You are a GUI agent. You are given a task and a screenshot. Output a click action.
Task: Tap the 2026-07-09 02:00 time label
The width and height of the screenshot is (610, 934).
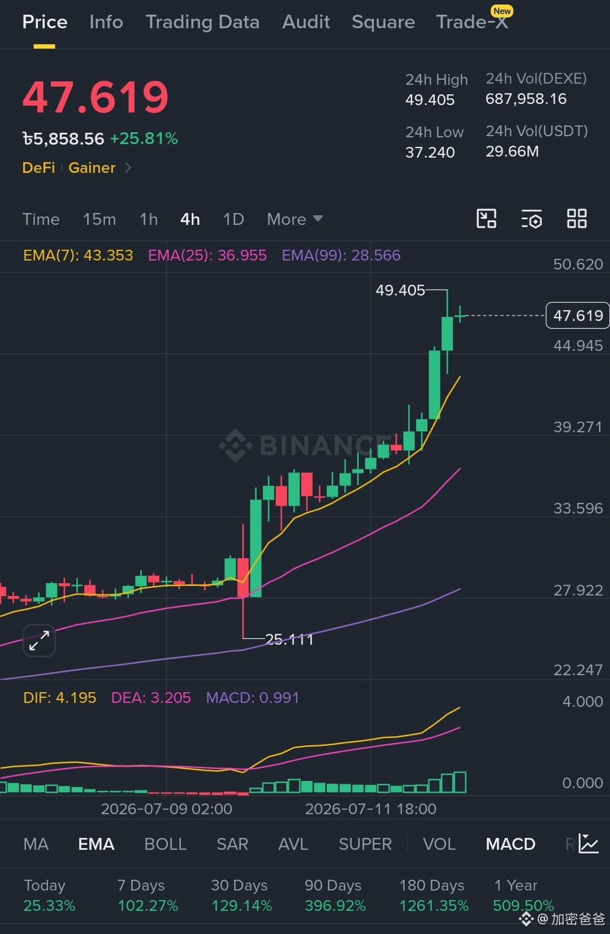(x=166, y=809)
